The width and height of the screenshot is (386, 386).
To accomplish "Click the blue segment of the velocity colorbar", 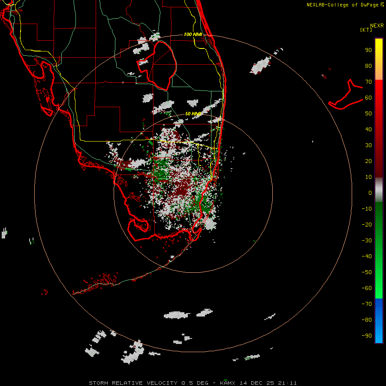I will 379,321.
